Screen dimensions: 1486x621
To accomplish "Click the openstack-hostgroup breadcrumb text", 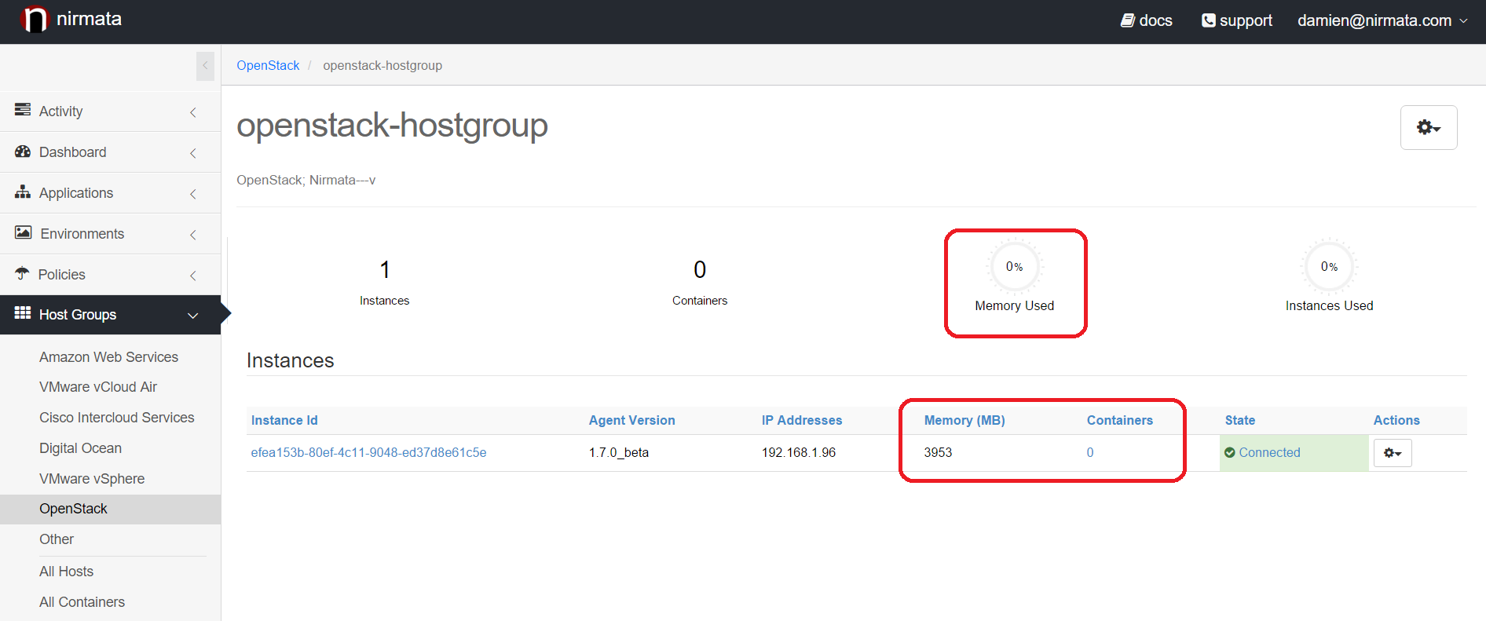I will pyautogui.click(x=382, y=65).
